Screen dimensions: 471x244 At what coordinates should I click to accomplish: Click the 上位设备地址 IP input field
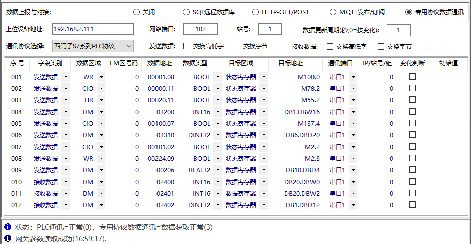pyautogui.click(x=92, y=29)
